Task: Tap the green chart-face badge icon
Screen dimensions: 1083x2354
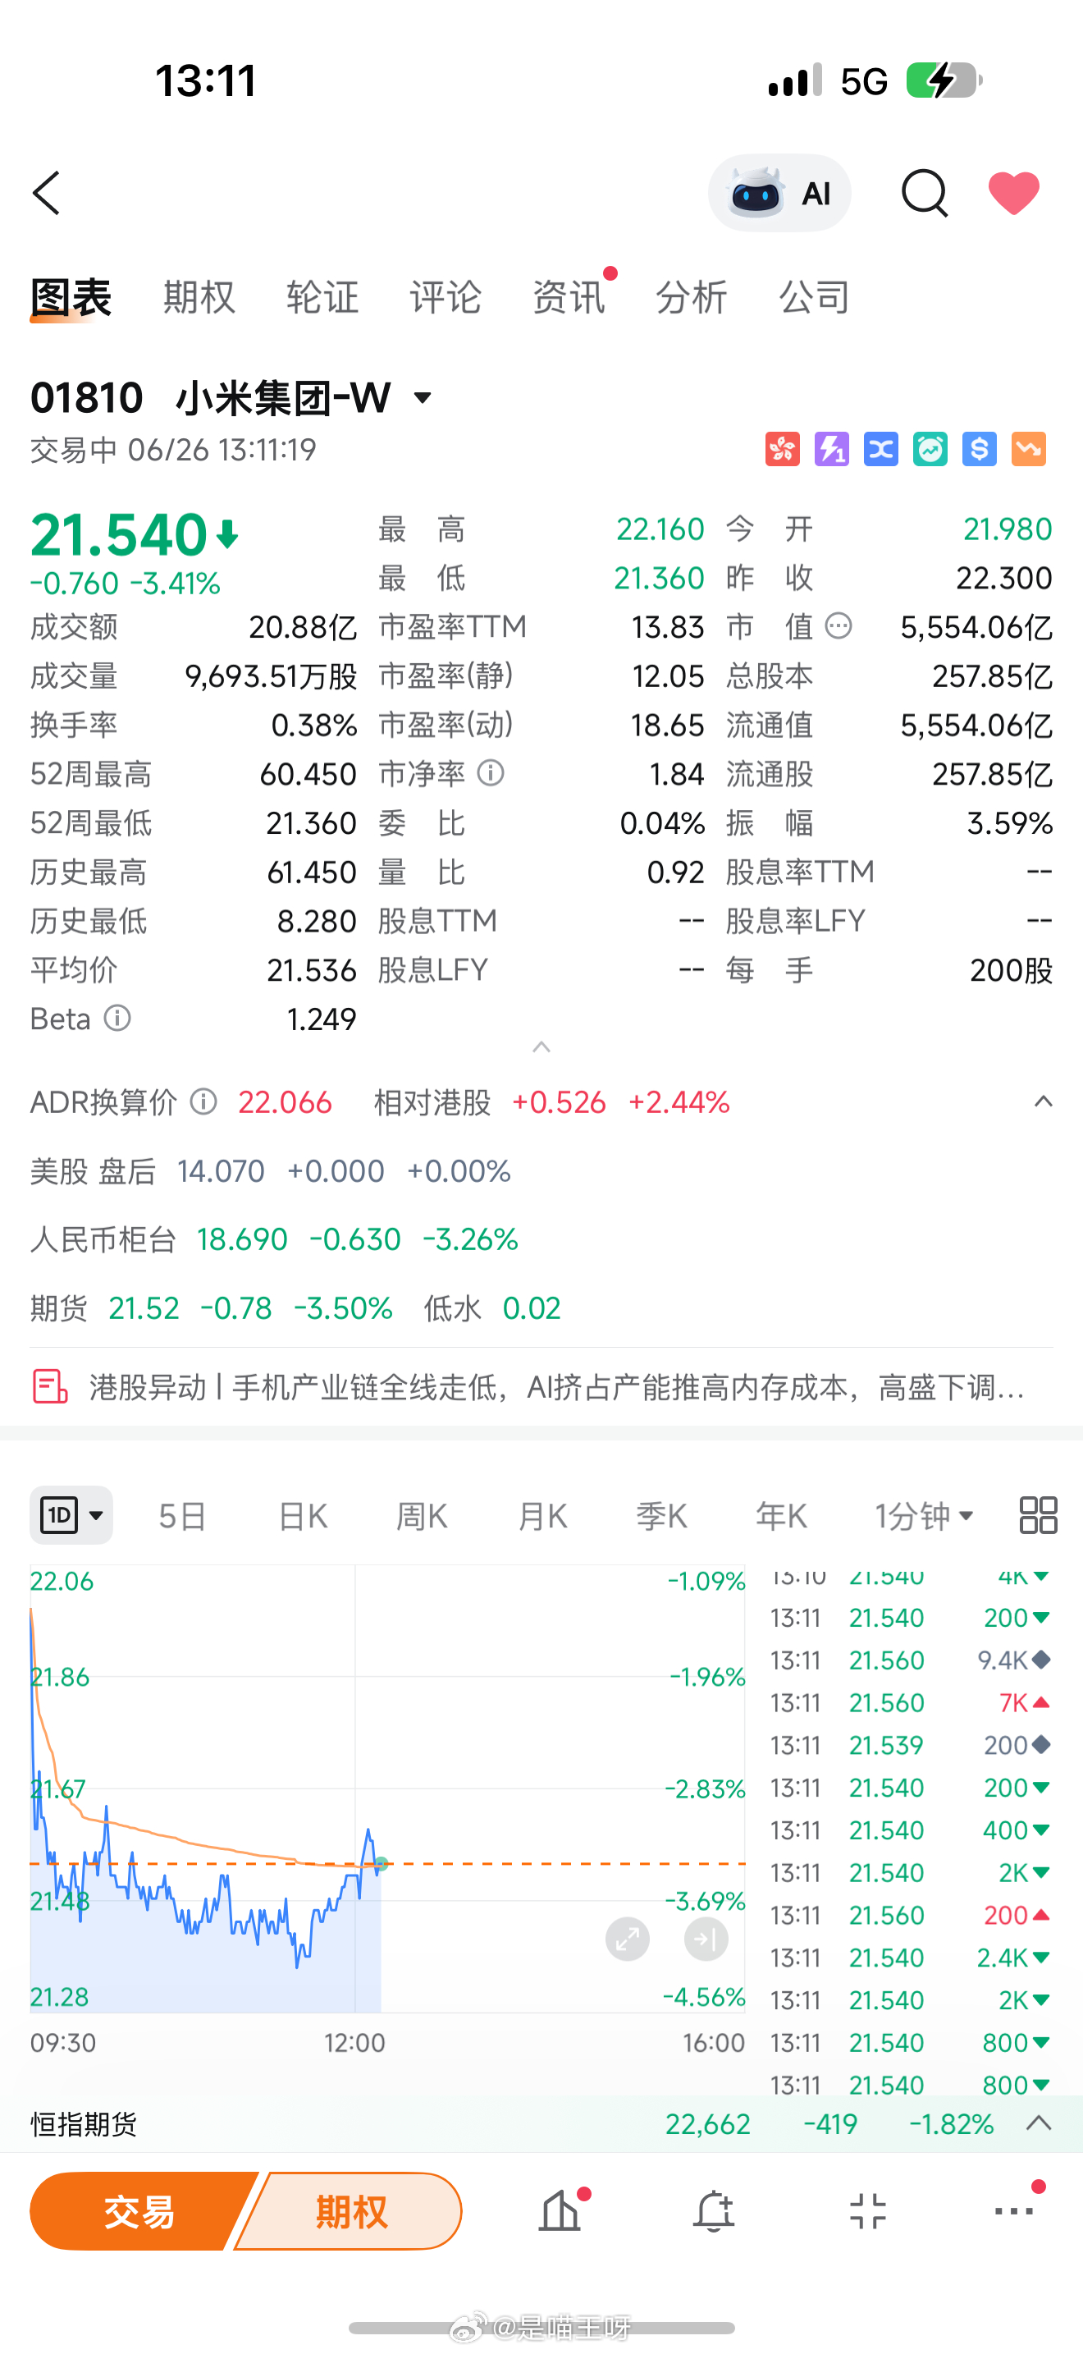Action: point(930,449)
